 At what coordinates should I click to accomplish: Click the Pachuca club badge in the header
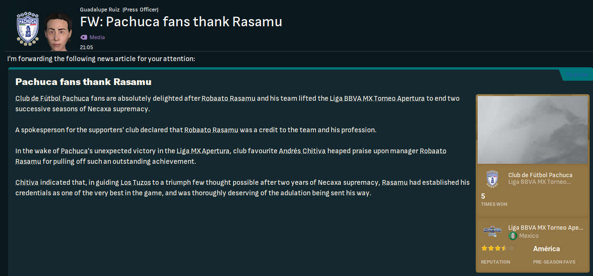click(28, 30)
